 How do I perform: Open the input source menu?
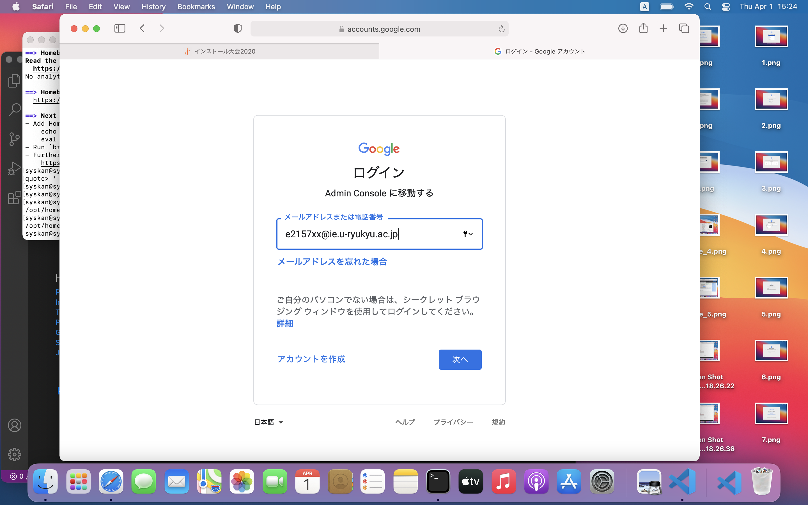(644, 7)
